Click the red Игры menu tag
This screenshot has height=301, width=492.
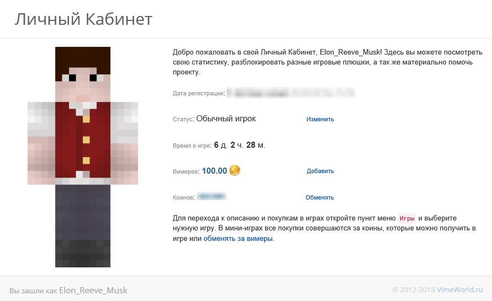click(x=407, y=218)
